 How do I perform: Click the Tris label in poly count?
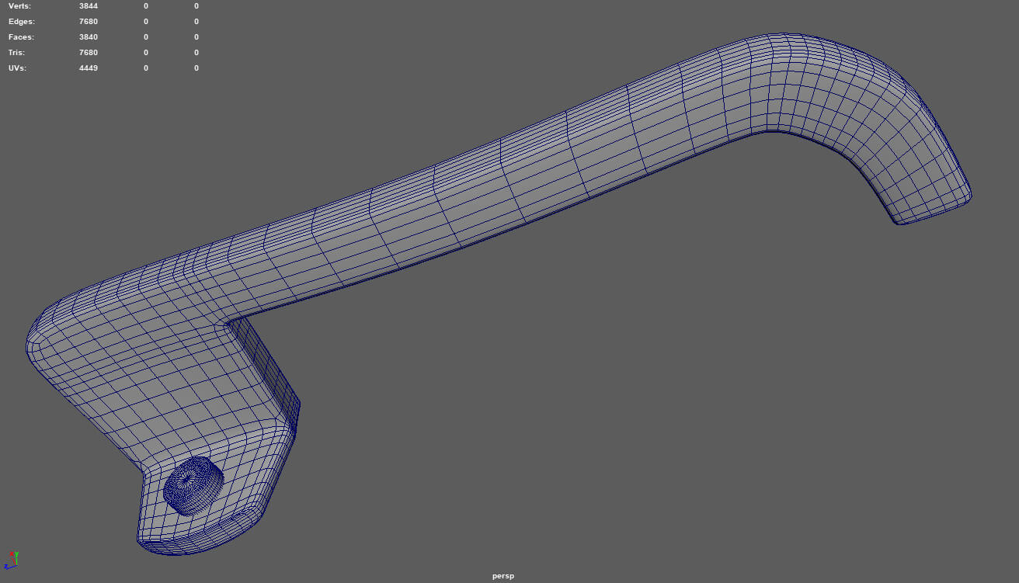[17, 53]
